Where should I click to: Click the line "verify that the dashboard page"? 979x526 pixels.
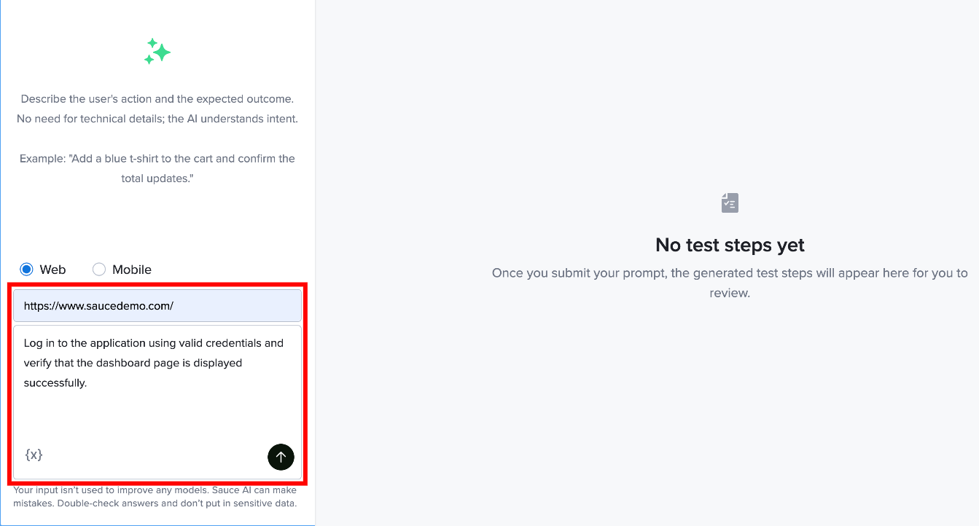(133, 363)
